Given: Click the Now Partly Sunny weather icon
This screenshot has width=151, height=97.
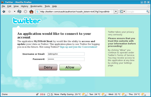Looking at the screenshot, I should coord(84,94).
